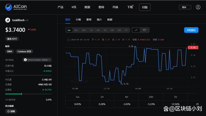Screen dimensions: 206x116
Task: Open 下载 in the top navigation
Action: (x=130, y=7)
